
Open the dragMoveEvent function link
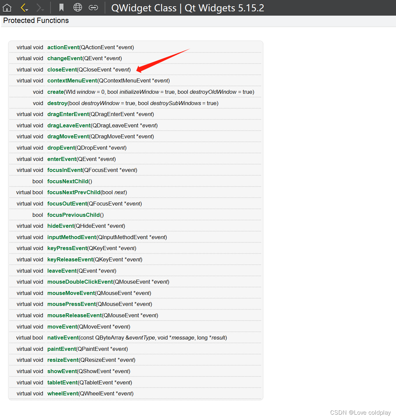click(x=68, y=136)
